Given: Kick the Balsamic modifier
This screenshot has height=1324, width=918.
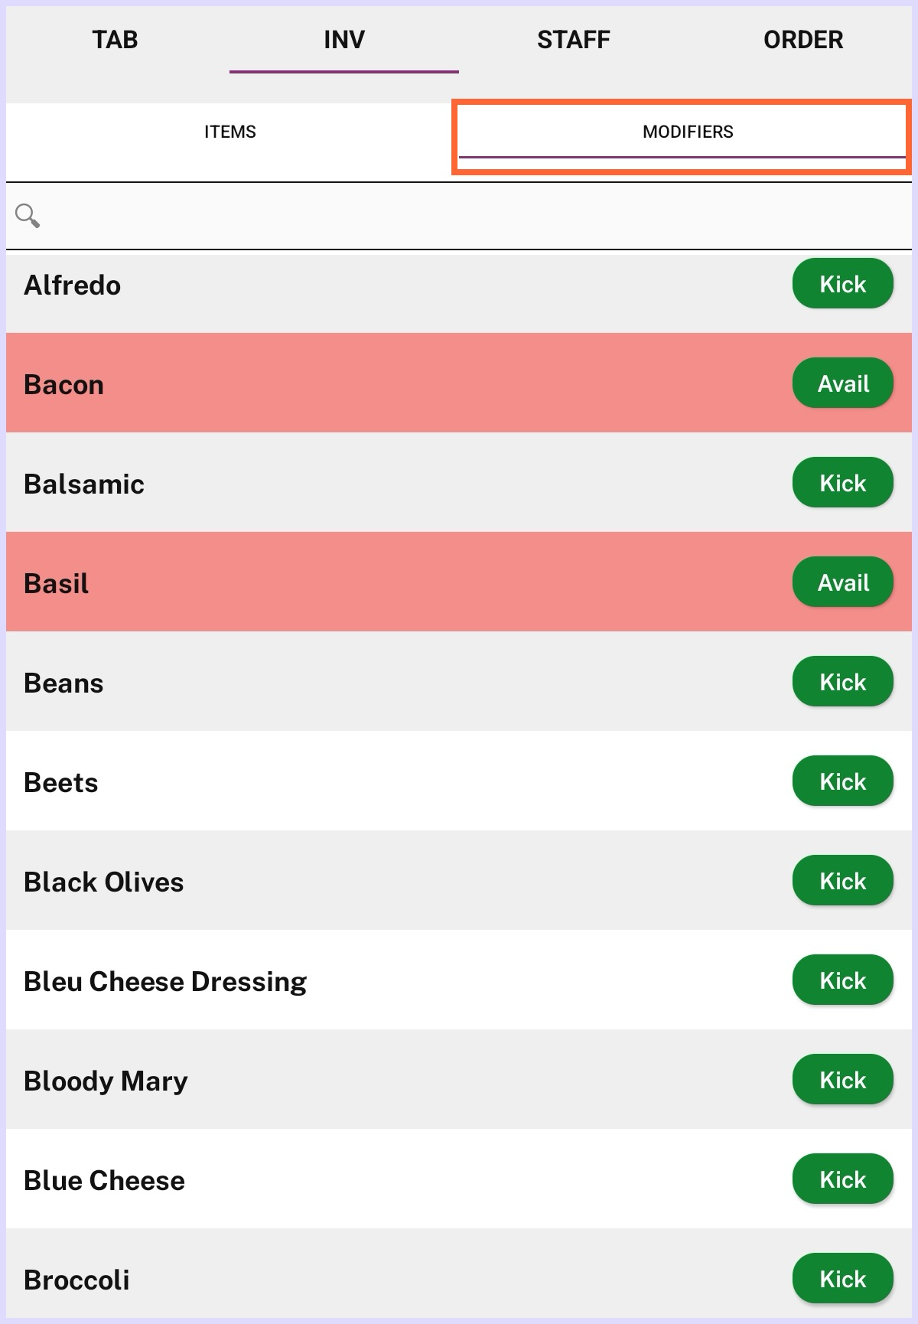Looking at the screenshot, I should click(842, 483).
